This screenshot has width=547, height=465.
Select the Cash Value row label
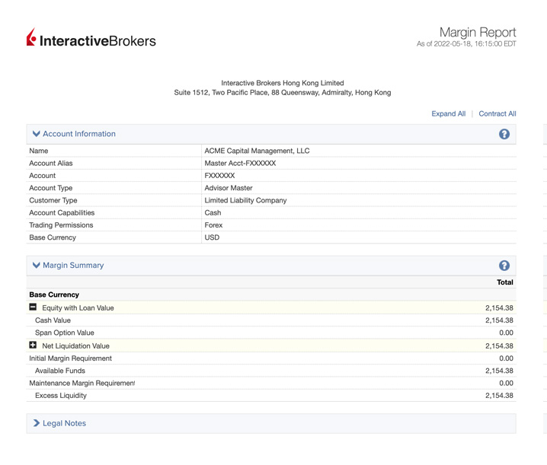click(53, 320)
